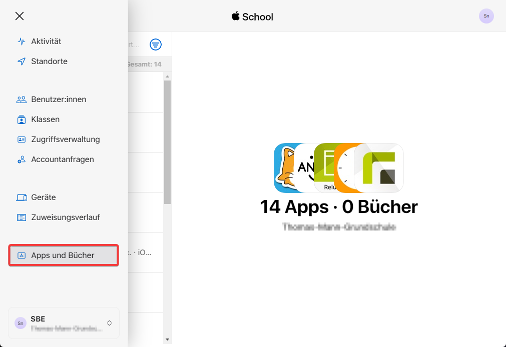
Task: Open Accountanfragen
Action: (x=64, y=159)
